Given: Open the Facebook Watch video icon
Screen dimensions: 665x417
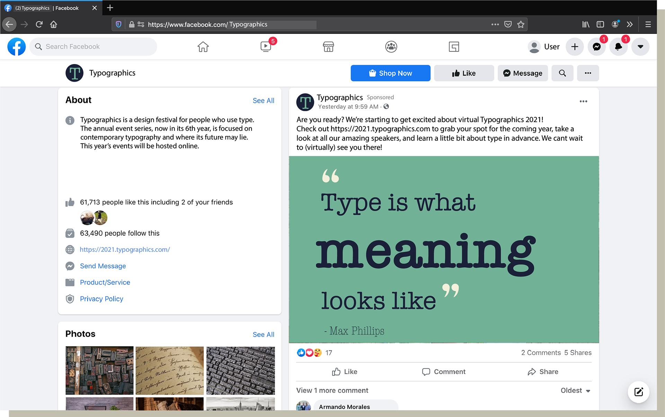Looking at the screenshot, I should click(x=266, y=46).
